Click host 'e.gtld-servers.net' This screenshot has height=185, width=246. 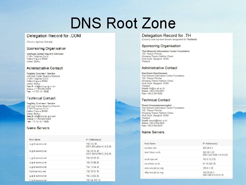(38, 167)
